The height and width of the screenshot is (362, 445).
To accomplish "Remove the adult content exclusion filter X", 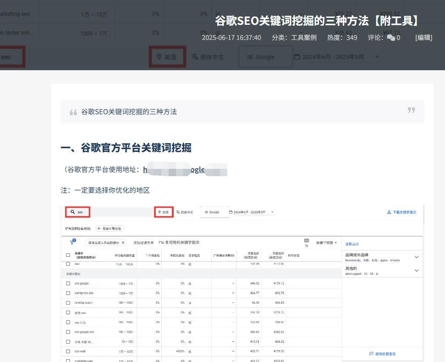I will 123,243.
